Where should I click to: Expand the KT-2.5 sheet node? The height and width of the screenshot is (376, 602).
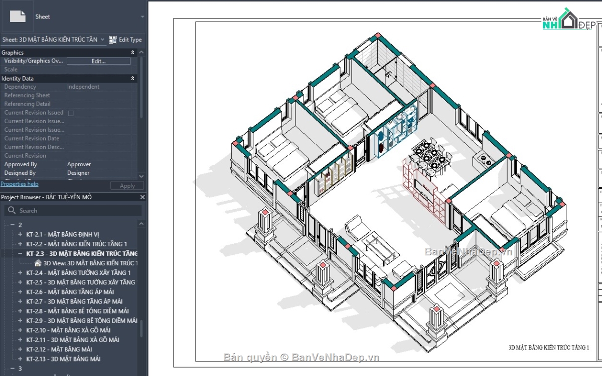20,282
